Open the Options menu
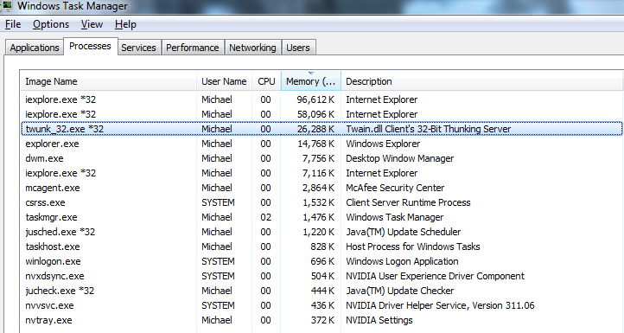The height and width of the screenshot is (333, 624). click(x=51, y=25)
